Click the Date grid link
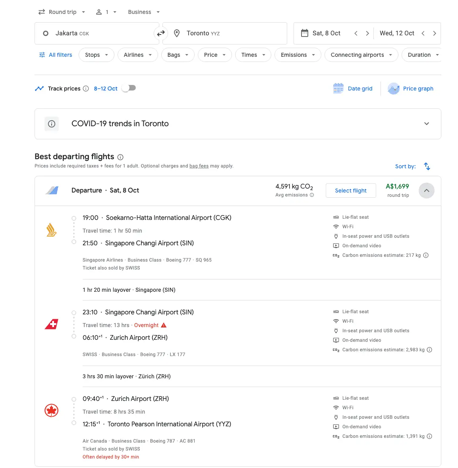This screenshot has width=458, height=468. 360,89
